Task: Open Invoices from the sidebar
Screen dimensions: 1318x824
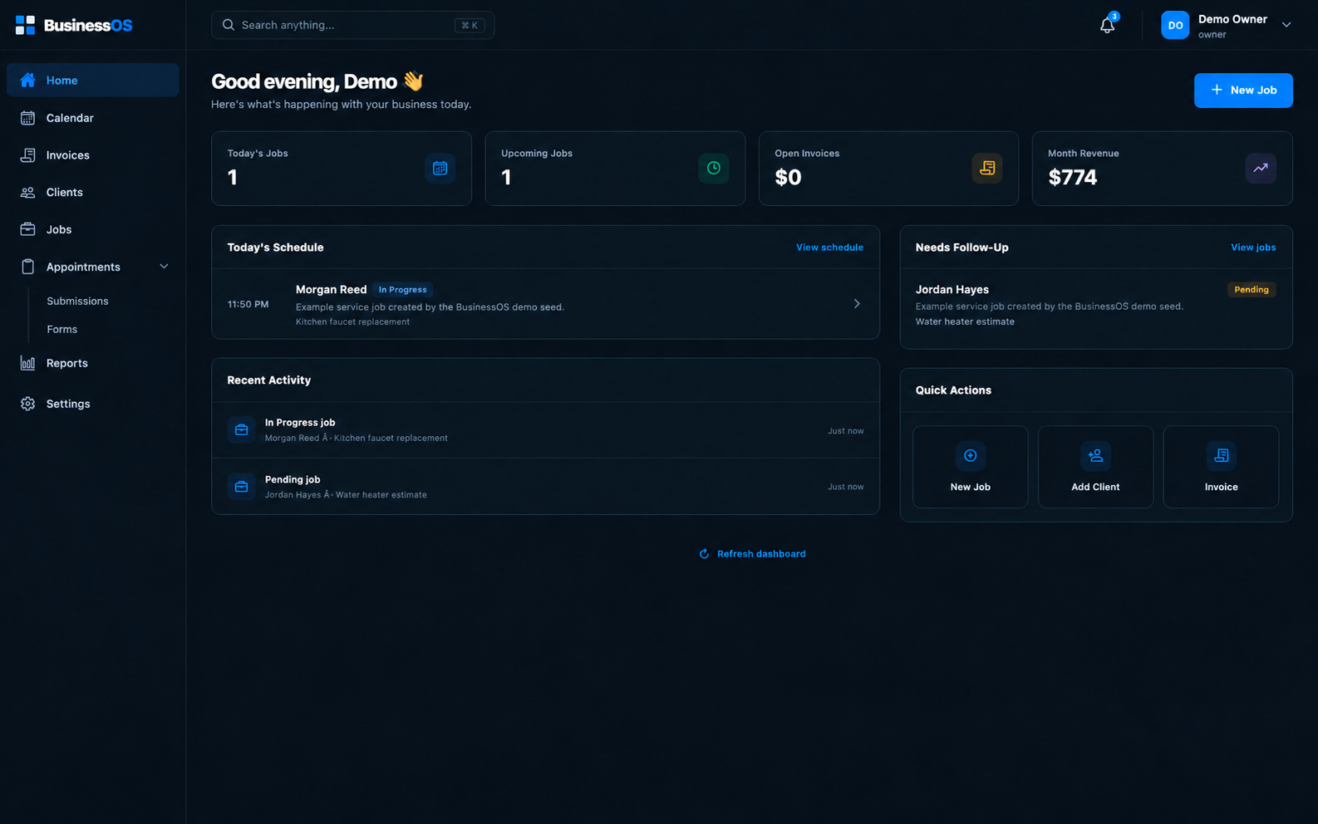Action: tap(93, 155)
